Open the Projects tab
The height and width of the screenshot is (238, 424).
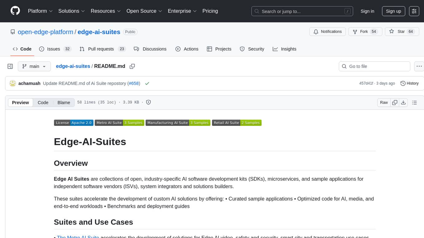tap(219, 49)
